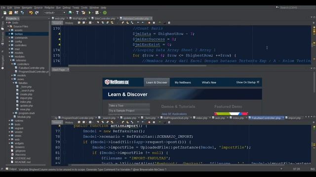Viewport: 316px width, 177px height.
Task: Click the yellow Undo arrow icon
Action: 31,13
